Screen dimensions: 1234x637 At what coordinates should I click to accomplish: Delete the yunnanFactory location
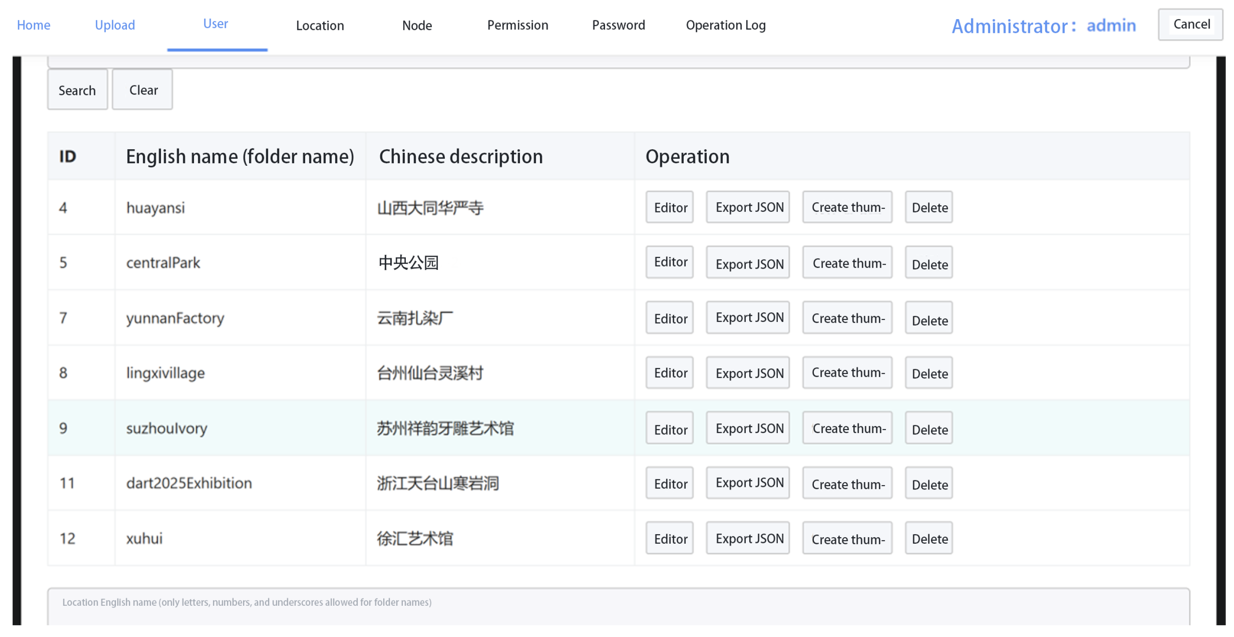(x=929, y=318)
